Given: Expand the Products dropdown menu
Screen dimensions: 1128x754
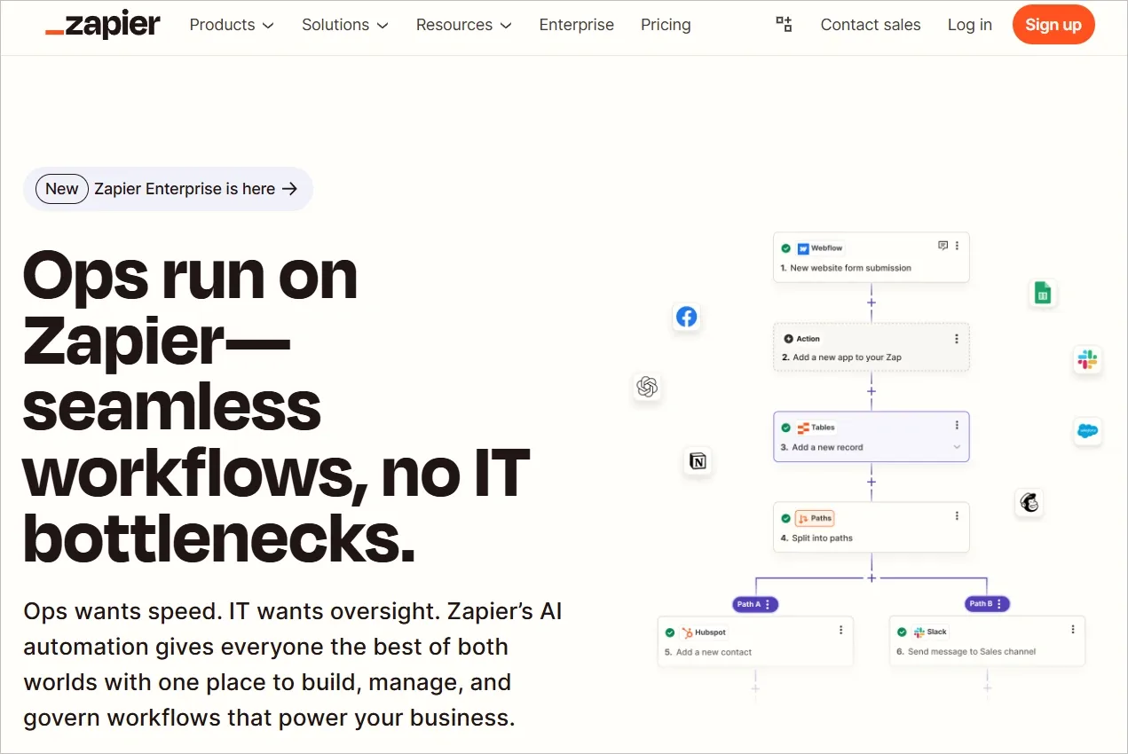Looking at the screenshot, I should (x=232, y=25).
